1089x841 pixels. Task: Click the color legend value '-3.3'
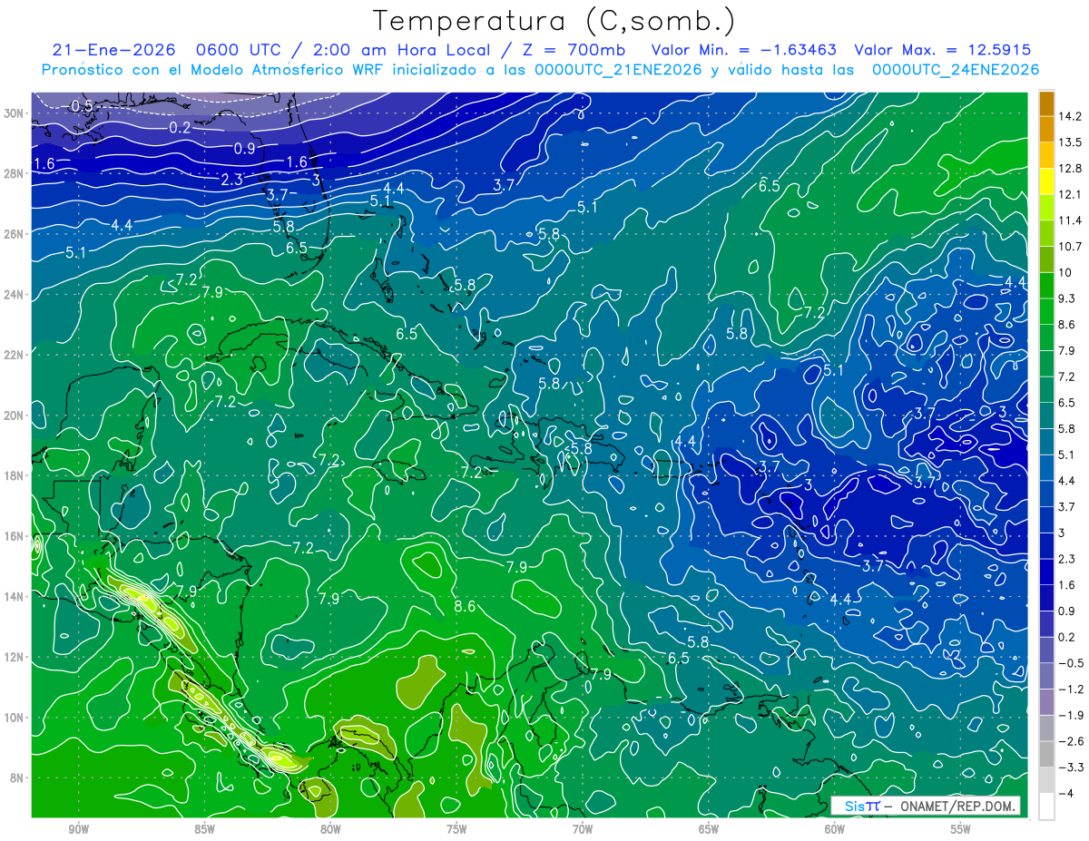[1070, 768]
